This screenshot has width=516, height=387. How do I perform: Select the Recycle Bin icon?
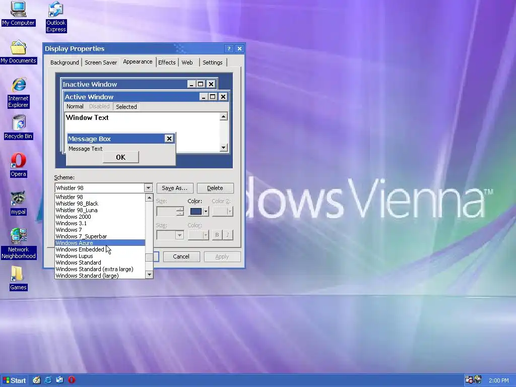pyautogui.click(x=19, y=127)
